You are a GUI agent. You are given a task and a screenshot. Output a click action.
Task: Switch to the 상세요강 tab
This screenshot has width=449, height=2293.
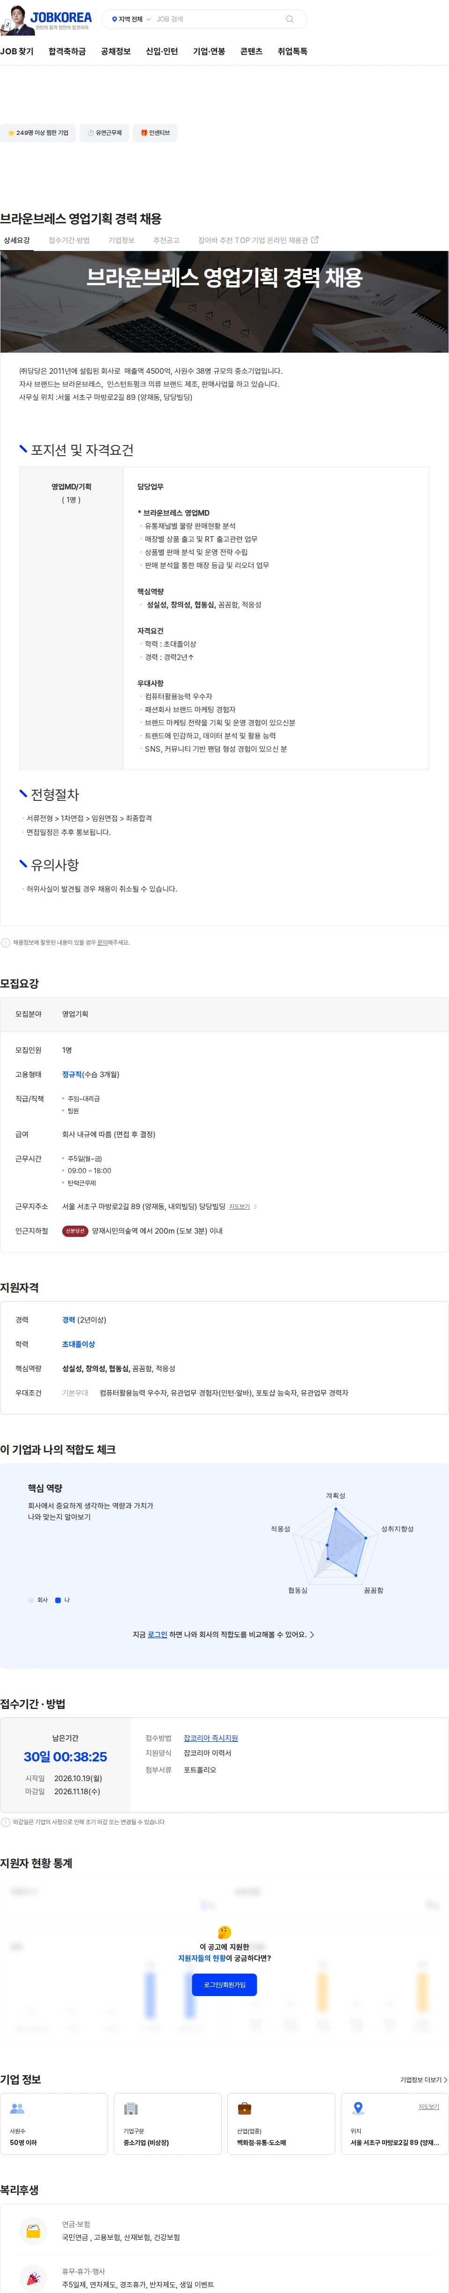(16, 240)
